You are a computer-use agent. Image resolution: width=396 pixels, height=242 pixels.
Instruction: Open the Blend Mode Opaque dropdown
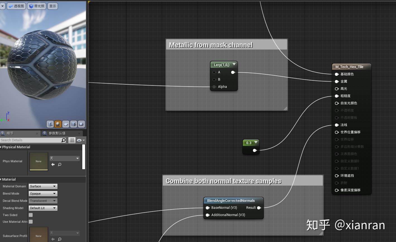[x=43, y=193]
